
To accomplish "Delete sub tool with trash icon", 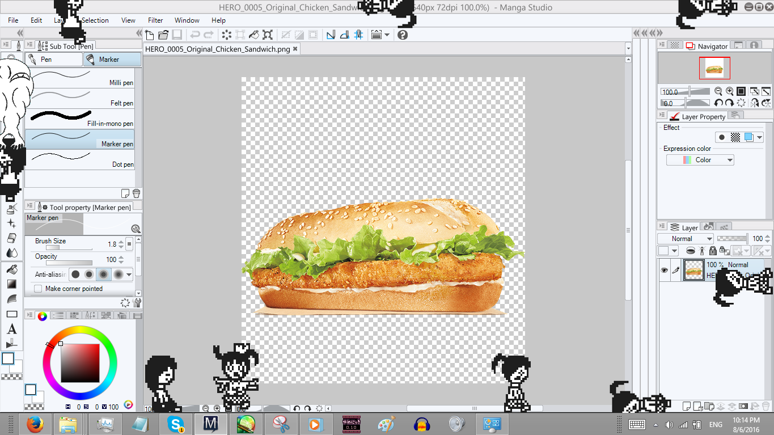I will click(x=137, y=193).
